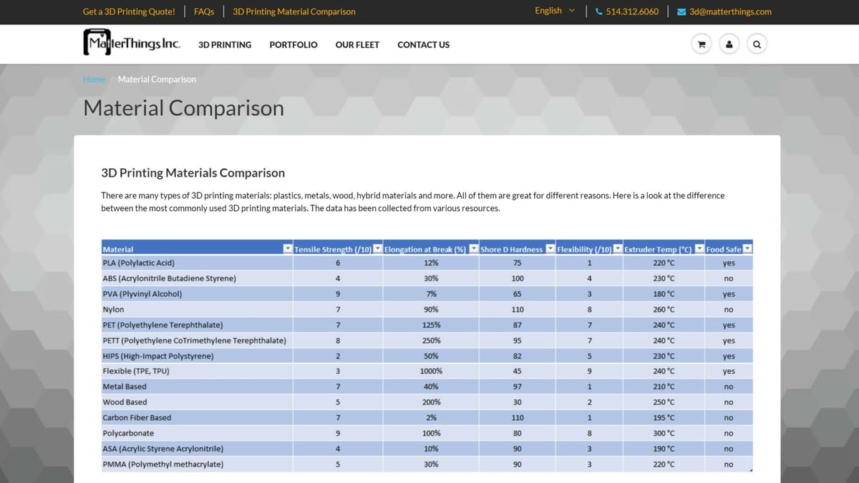
Task: Click the 3D Printing Materials Comparison subheading
Action: (193, 173)
